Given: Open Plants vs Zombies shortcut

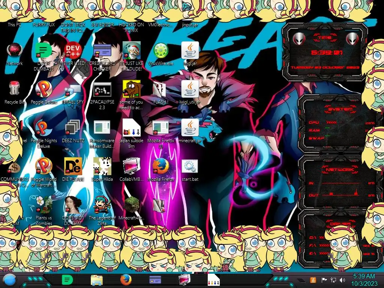Looking at the screenshot, I should [x=43, y=205].
